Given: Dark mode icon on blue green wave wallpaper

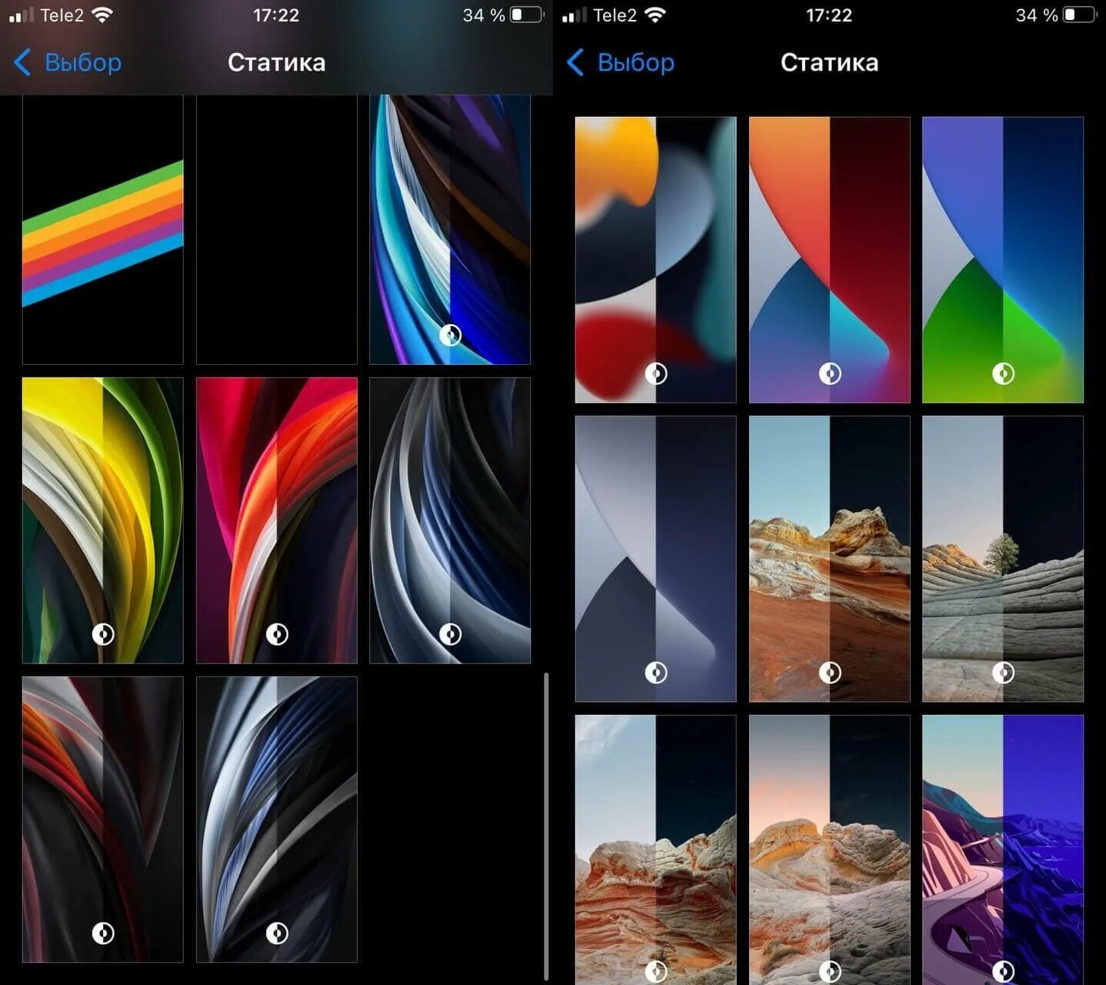Looking at the screenshot, I should (x=1003, y=374).
